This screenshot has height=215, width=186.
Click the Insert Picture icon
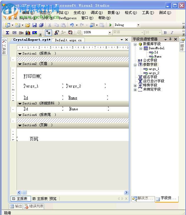(34, 33)
